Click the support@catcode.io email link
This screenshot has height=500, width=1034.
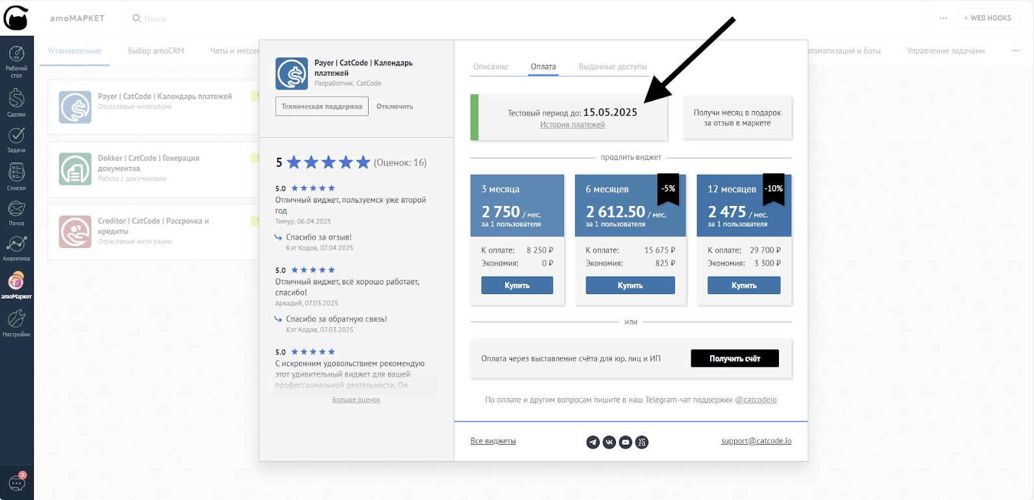click(x=756, y=441)
